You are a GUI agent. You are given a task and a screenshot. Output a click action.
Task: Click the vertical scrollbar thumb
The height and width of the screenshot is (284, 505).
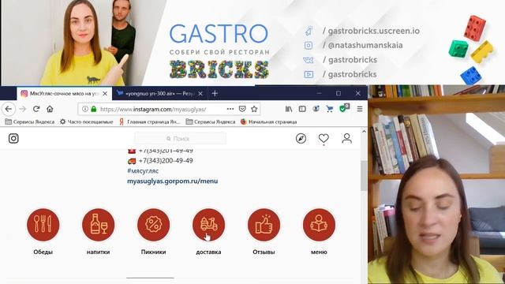click(x=364, y=175)
